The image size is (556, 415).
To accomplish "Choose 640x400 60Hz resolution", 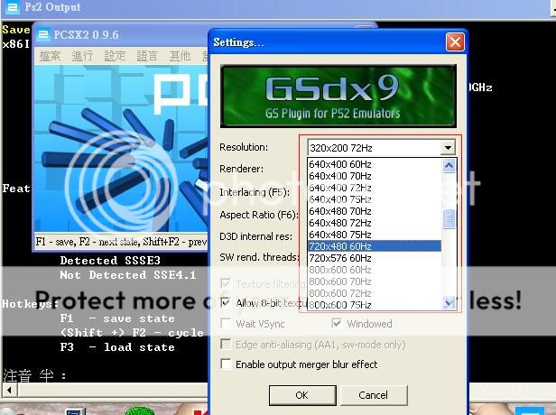I will (x=375, y=164).
